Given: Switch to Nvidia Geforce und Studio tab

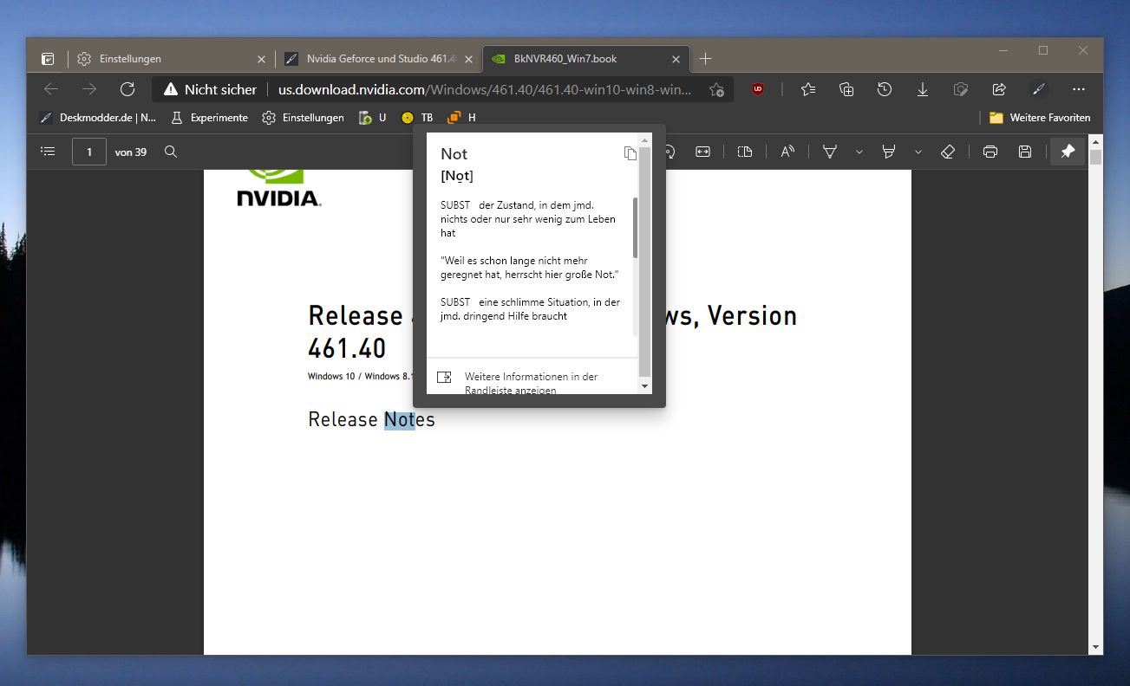Looking at the screenshot, I should pos(379,59).
